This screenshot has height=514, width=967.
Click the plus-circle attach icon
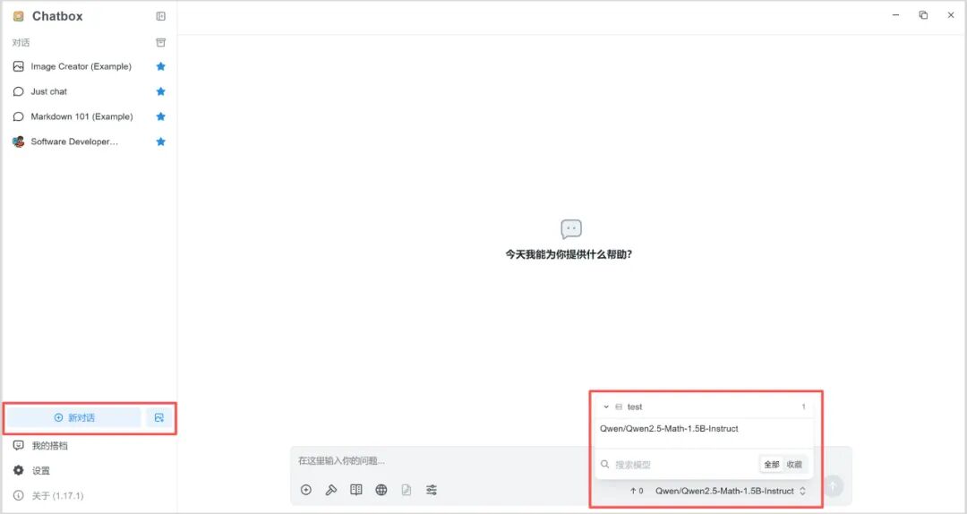pos(306,490)
